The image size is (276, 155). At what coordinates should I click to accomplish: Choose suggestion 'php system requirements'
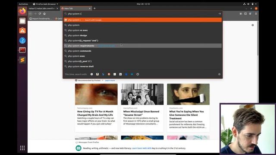tap(143, 46)
